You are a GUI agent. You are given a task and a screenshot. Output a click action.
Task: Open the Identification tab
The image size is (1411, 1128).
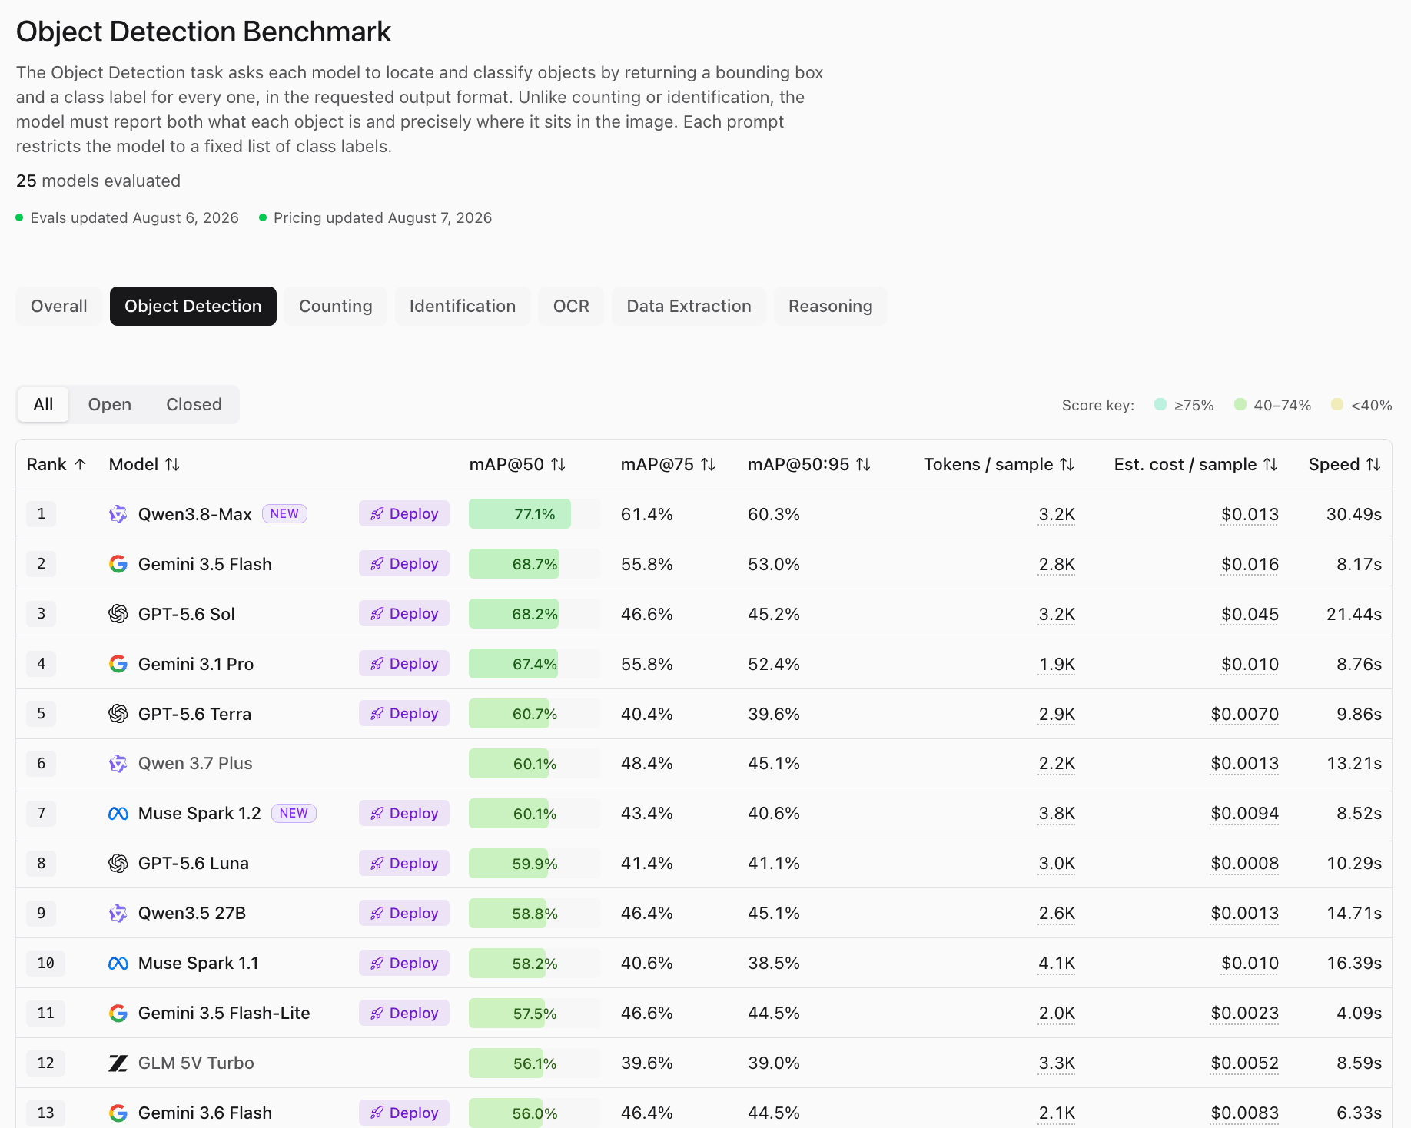click(463, 307)
